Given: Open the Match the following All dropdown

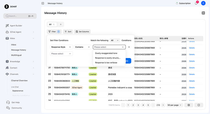Looking at the screenshot, I should click(115, 40).
